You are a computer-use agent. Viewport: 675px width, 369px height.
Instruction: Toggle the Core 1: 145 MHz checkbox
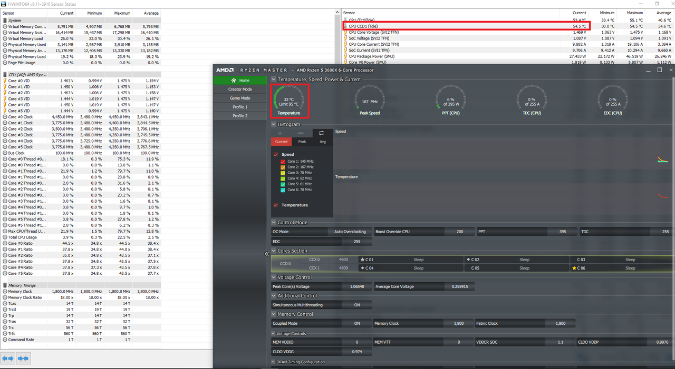pyautogui.click(x=283, y=162)
